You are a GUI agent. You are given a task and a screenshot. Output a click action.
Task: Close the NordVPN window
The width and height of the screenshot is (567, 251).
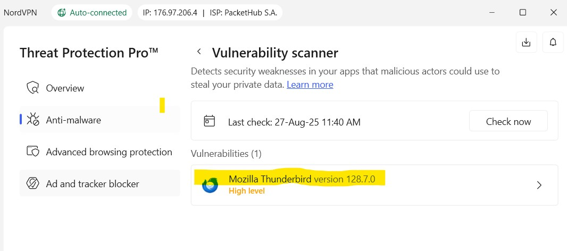(x=553, y=12)
